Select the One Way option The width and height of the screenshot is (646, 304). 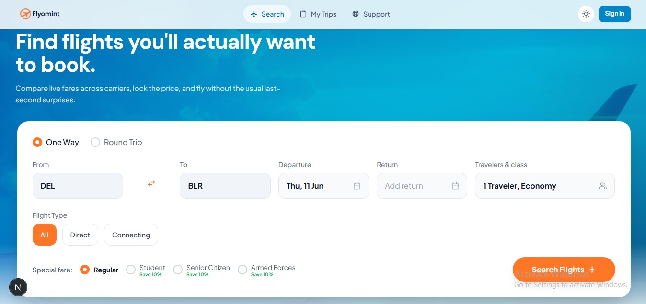click(56, 142)
